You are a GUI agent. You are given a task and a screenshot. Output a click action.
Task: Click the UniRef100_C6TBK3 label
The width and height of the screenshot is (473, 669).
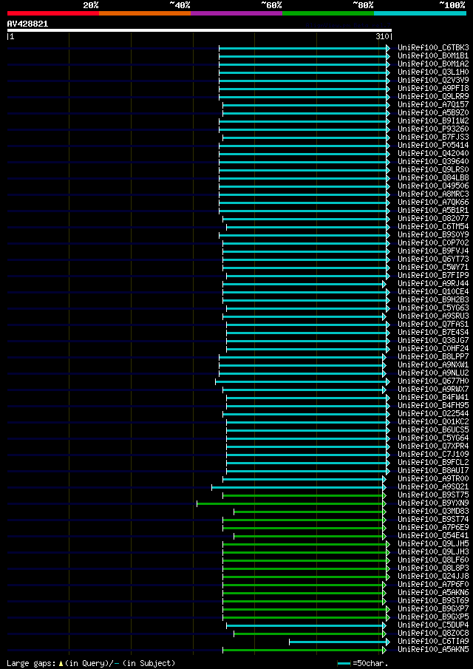pyautogui.click(x=433, y=48)
